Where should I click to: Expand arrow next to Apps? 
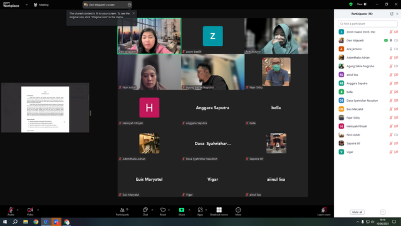pos(206,210)
